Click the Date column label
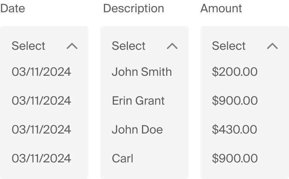Screen dimensions: 289x179 click(13, 8)
